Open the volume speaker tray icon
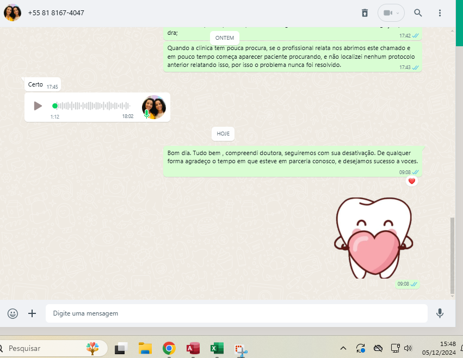The width and height of the screenshot is (463, 358). [x=408, y=349]
